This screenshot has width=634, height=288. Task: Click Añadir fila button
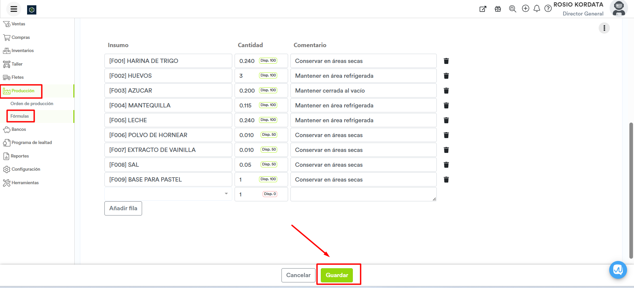tap(123, 209)
